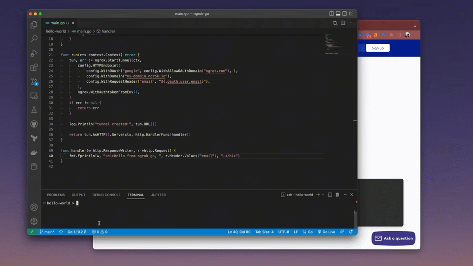Open changes compare icon in editor toolbar
Screen dimensions: 473x266
tap(335, 23)
